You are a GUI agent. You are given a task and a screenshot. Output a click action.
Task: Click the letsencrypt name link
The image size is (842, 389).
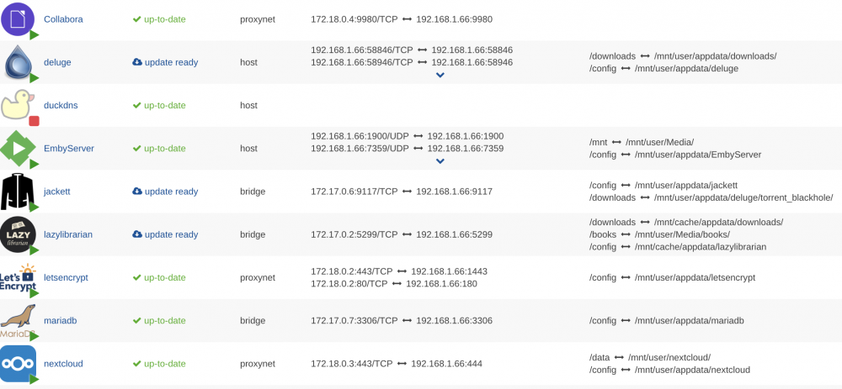(x=66, y=277)
